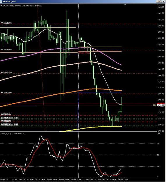Click the chart shift triangle marker at top
This screenshot has width=166, height=182.
click(125, 5)
